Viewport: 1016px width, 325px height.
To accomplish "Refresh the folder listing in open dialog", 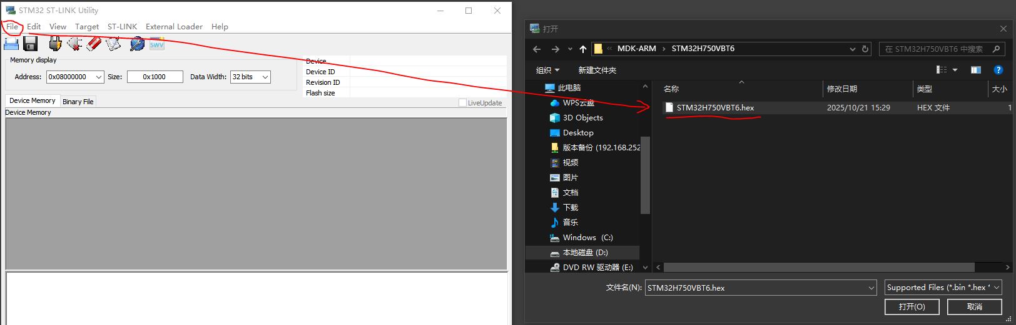I will (865, 49).
